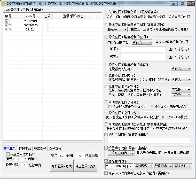This screenshot has width=196, height=179.
Task: Click the 问题 input field
Action: coord(144,49)
